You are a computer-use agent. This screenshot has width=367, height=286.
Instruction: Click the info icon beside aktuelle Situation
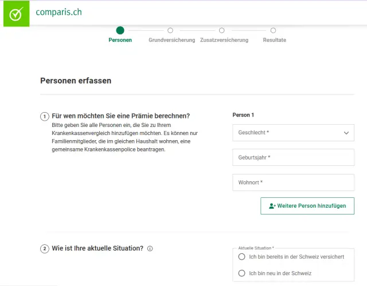click(x=150, y=249)
